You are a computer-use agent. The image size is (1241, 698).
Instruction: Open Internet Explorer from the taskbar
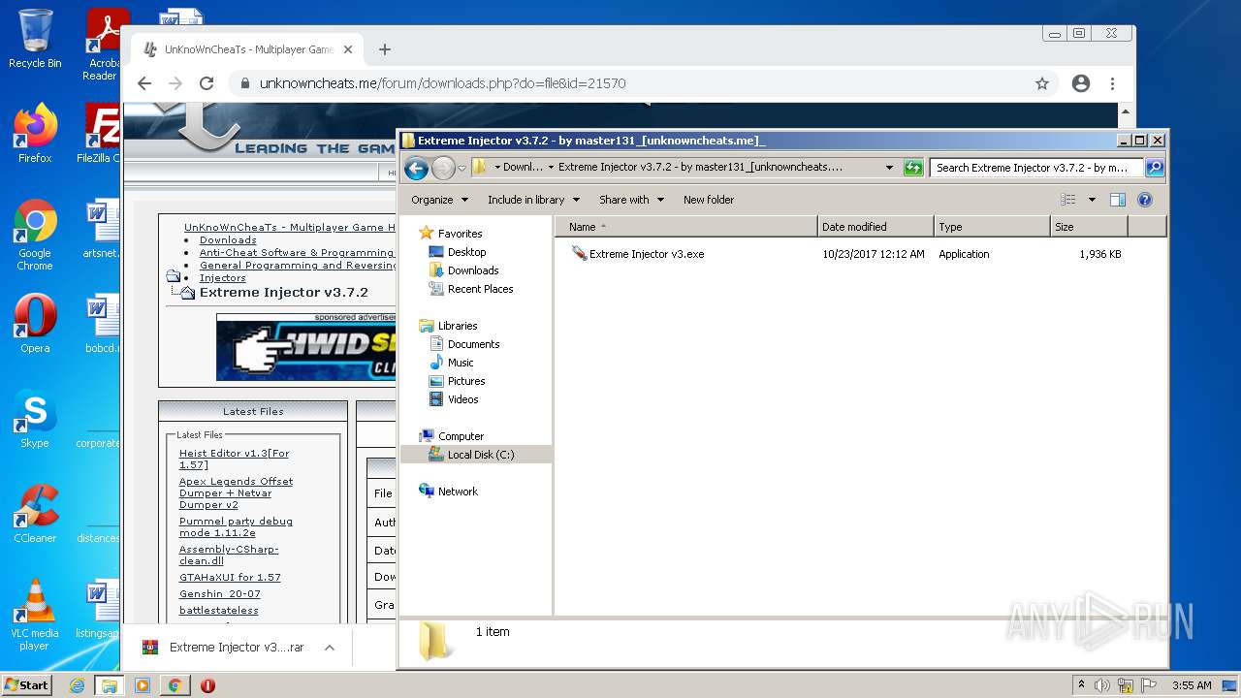pyautogui.click(x=77, y=685)
